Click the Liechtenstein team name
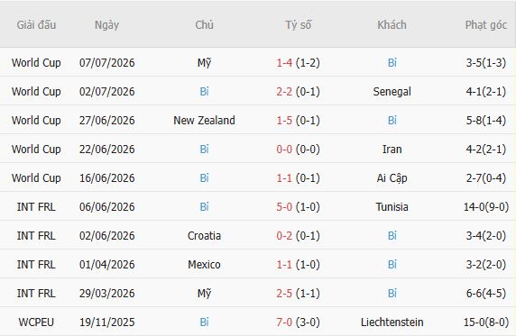This screenshot has width=516, height=336. (x=392, y=322)
